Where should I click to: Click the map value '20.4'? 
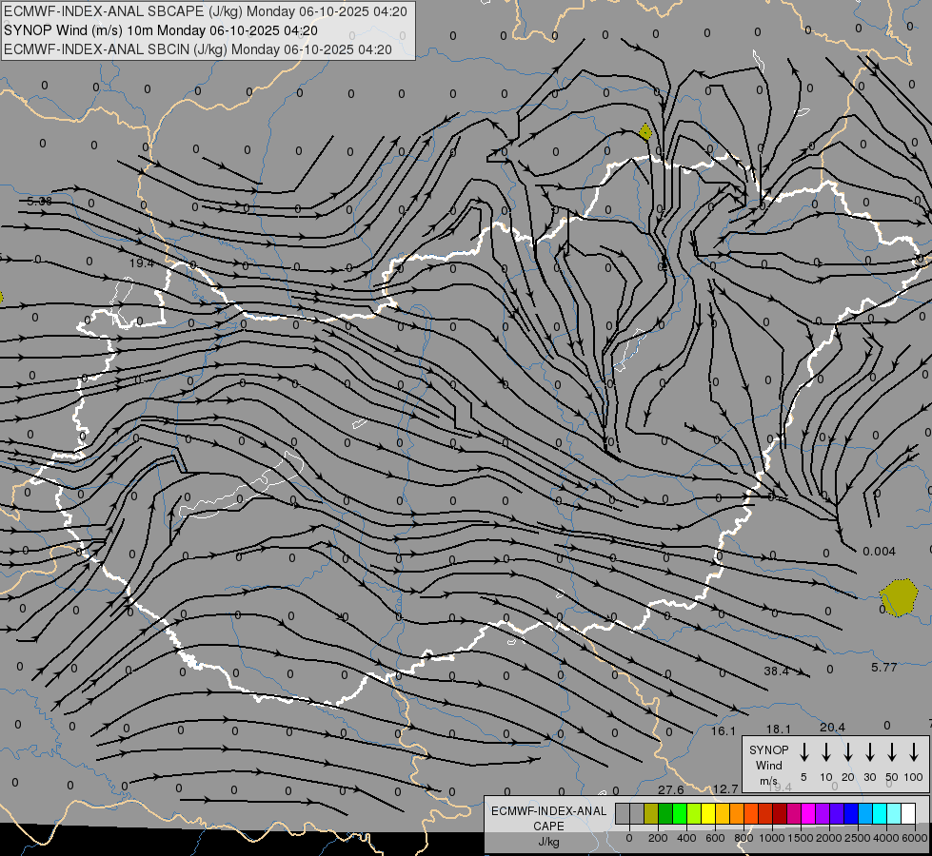tap(832, 727)
